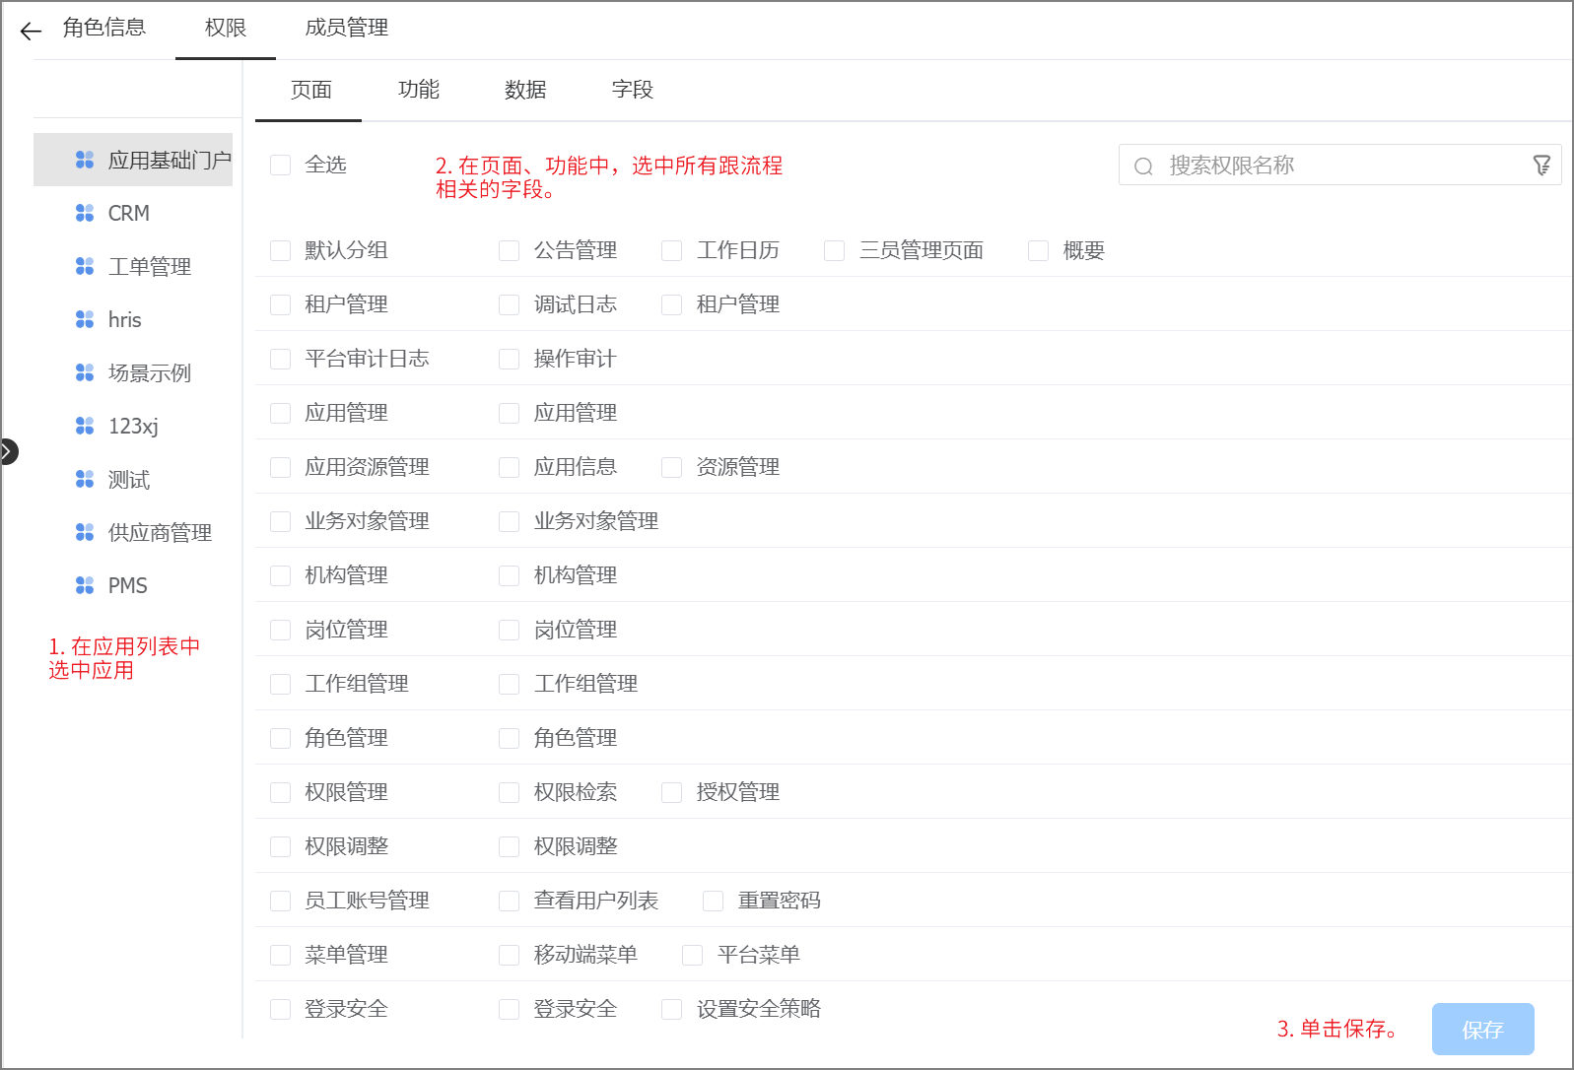The height and width of the screenshot is (1070, 1574).
Task: Click the filter icon in search box
Action: pyautogui.click(x=1541, y=166)
